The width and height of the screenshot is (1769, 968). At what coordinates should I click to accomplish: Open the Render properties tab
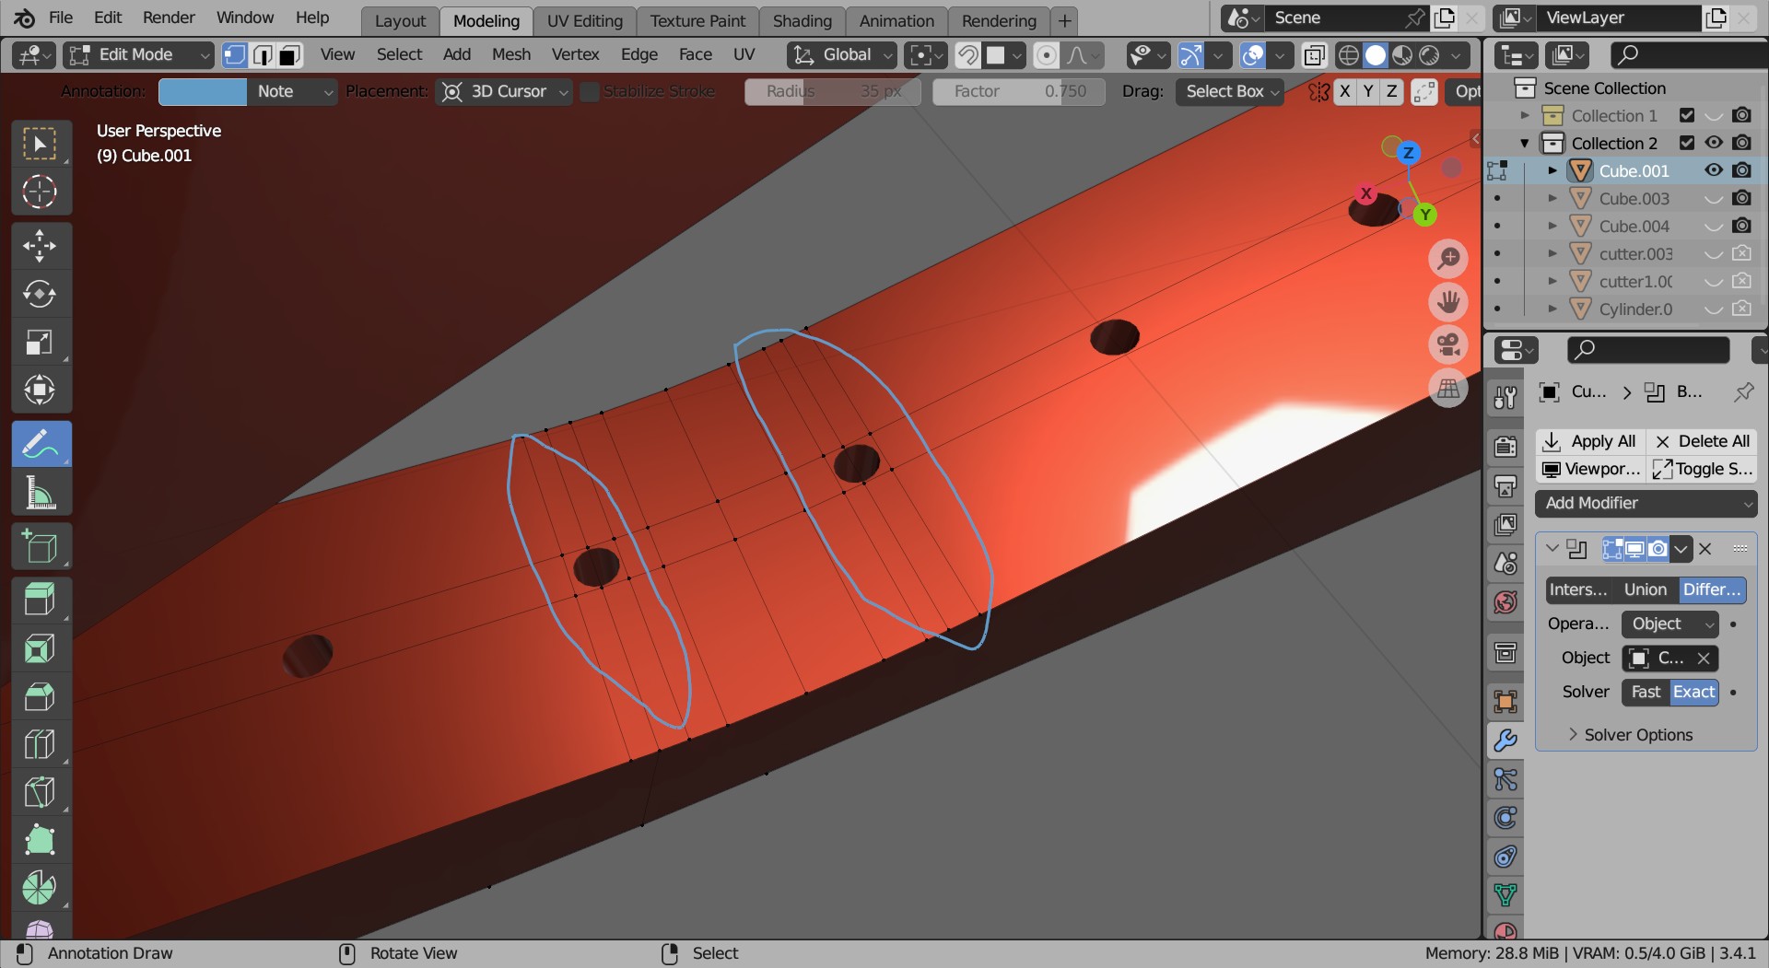(1505, 447)
